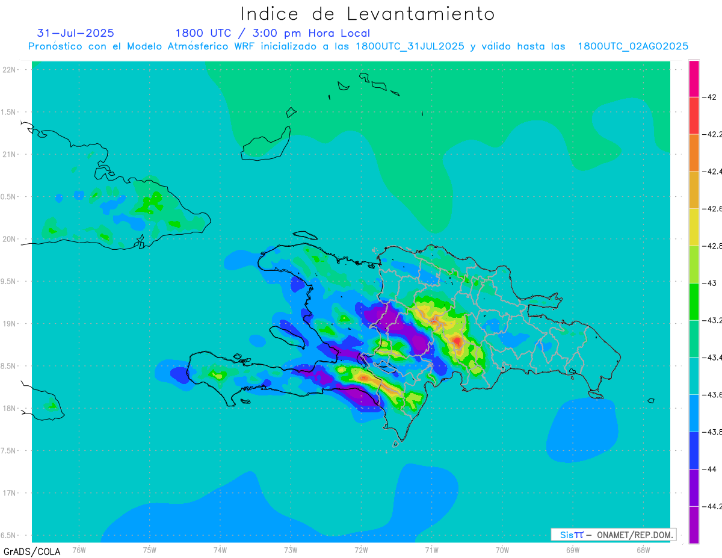
Task: Click the "-42.4" legend label
Action: coord(712,172)
